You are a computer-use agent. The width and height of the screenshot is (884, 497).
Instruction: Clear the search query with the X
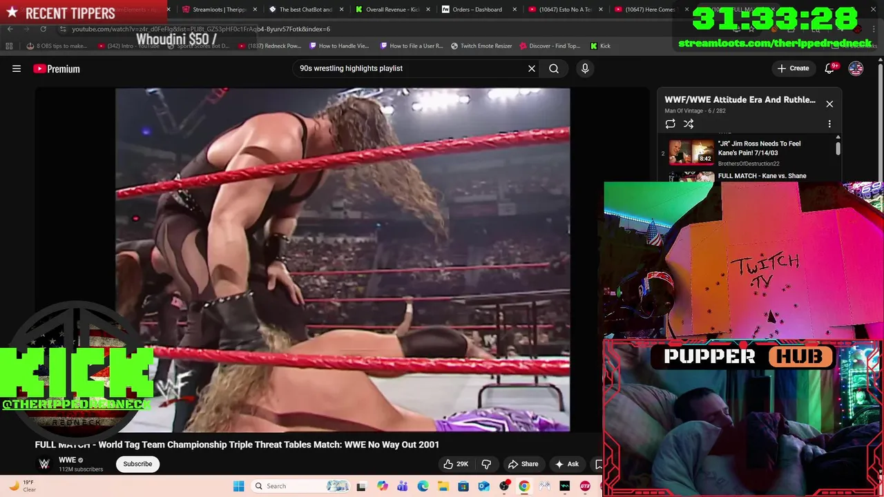click(532, 68)
